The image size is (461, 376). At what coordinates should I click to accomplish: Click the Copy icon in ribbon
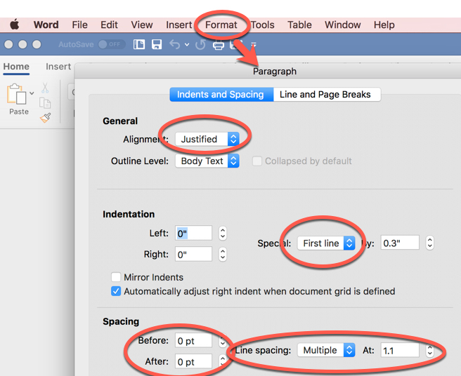45,103
